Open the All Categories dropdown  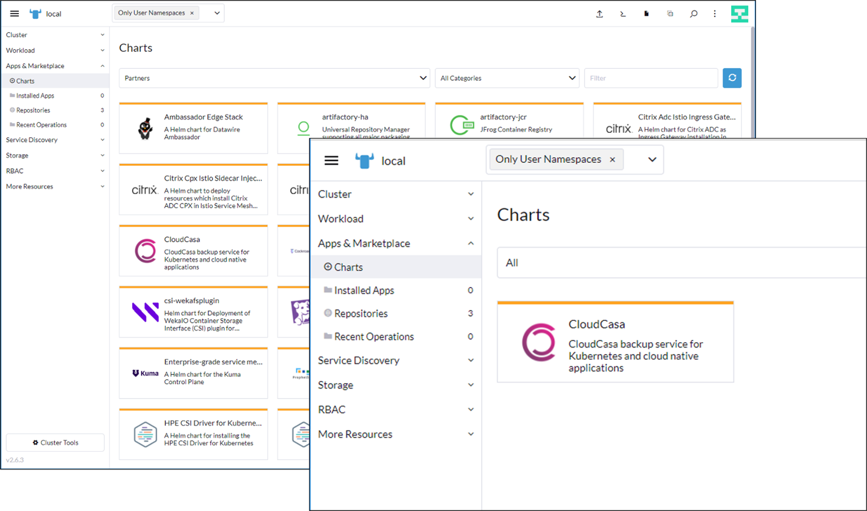[x=507, y=78]
